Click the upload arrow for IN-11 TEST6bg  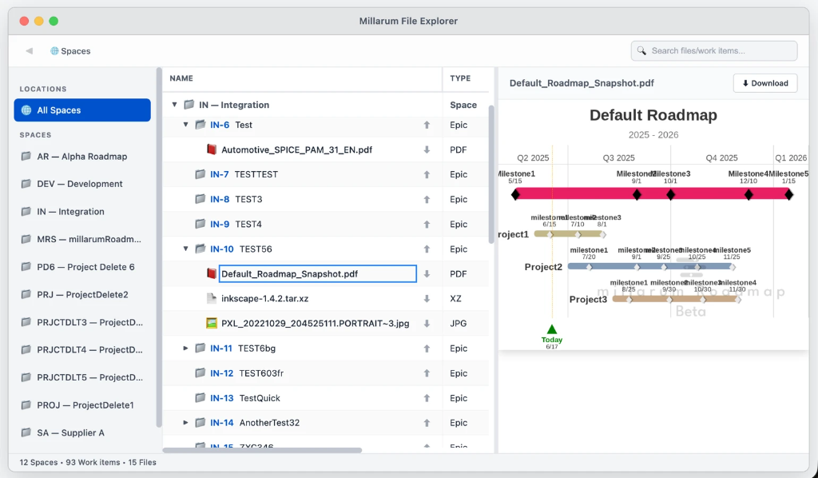coord(427,348)
